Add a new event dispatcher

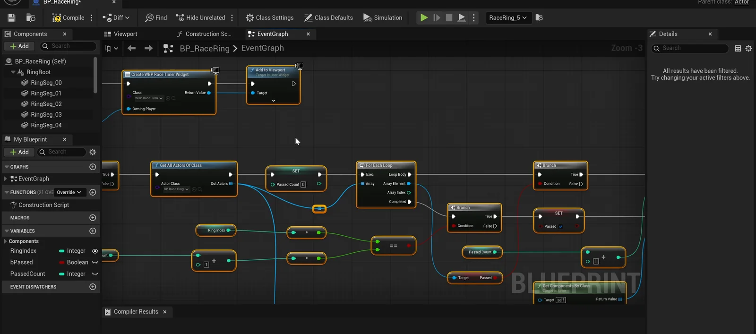coord(93,287)
